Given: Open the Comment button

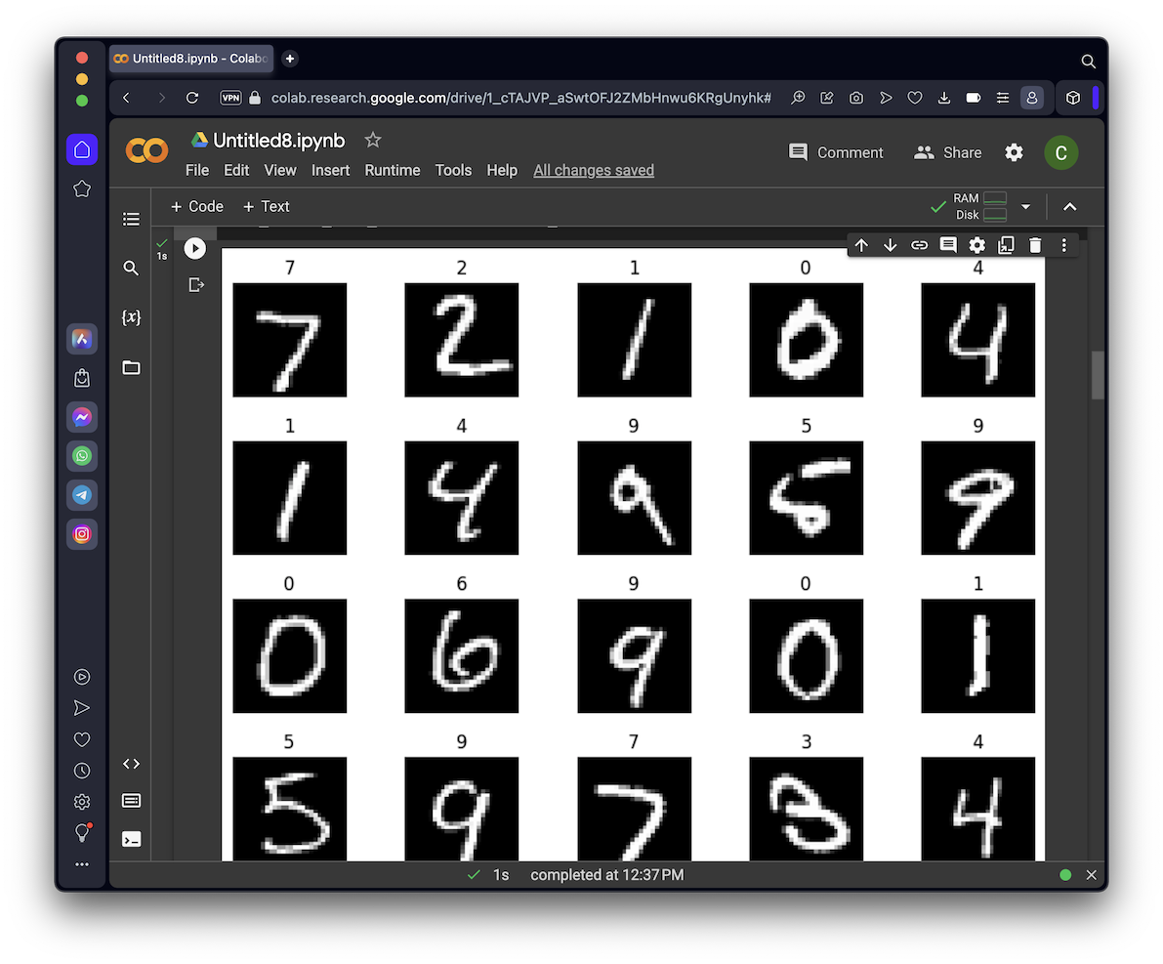Looking at the screenshot, I should pyautogui.click(x=836, y=153).
